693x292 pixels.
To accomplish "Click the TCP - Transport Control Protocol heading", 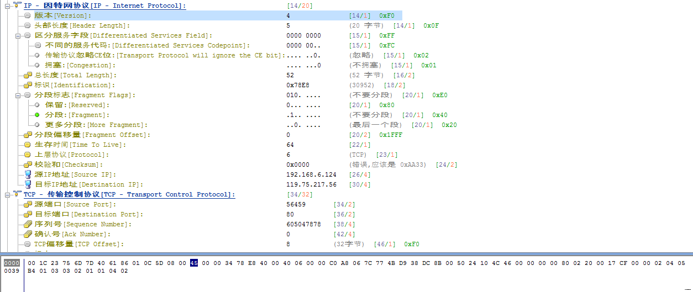I will point(129,194).
